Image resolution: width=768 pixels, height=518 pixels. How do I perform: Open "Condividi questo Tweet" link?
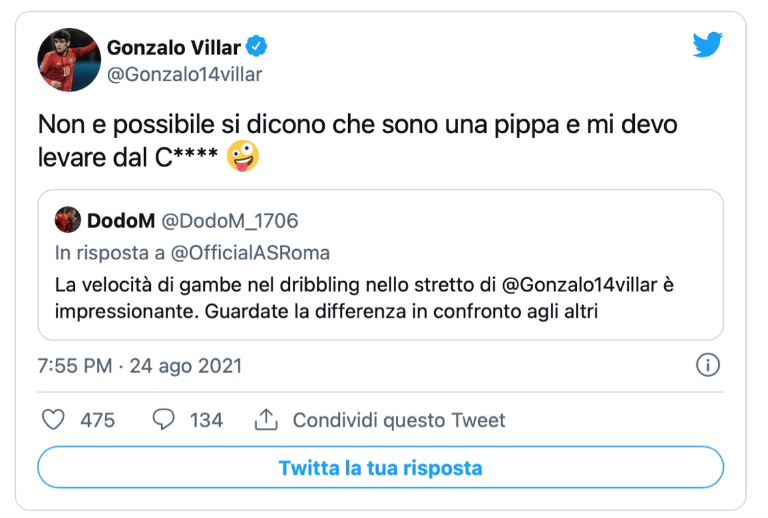click(399, 420)
